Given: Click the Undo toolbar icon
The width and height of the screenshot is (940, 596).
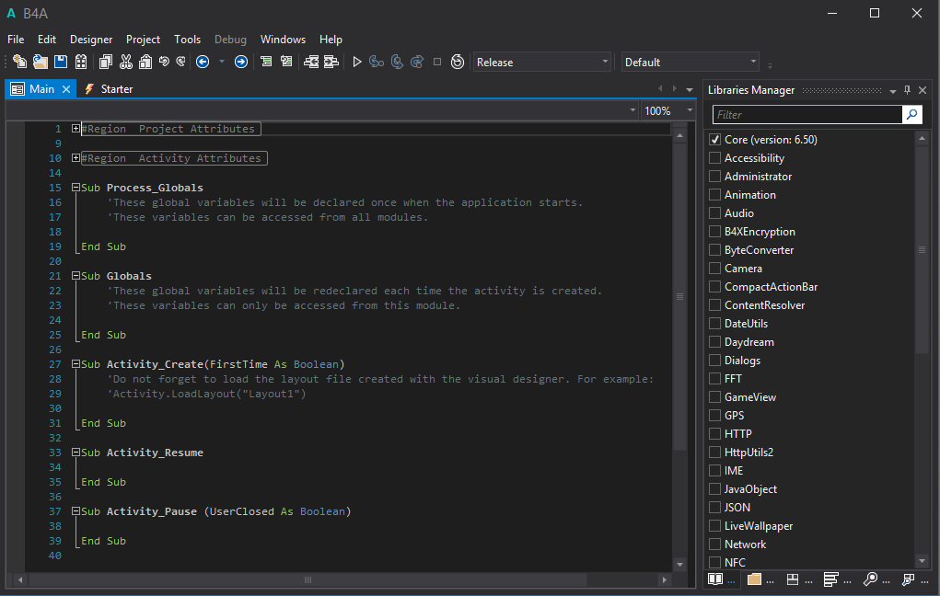Looking at the screenshot, I should click(x=164, y=62).
